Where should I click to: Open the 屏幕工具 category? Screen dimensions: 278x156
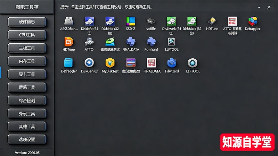pyautogui.click(x=27, y=87)
